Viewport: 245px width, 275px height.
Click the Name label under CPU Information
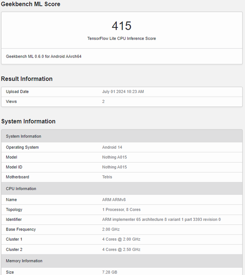[x=11, y=200]
